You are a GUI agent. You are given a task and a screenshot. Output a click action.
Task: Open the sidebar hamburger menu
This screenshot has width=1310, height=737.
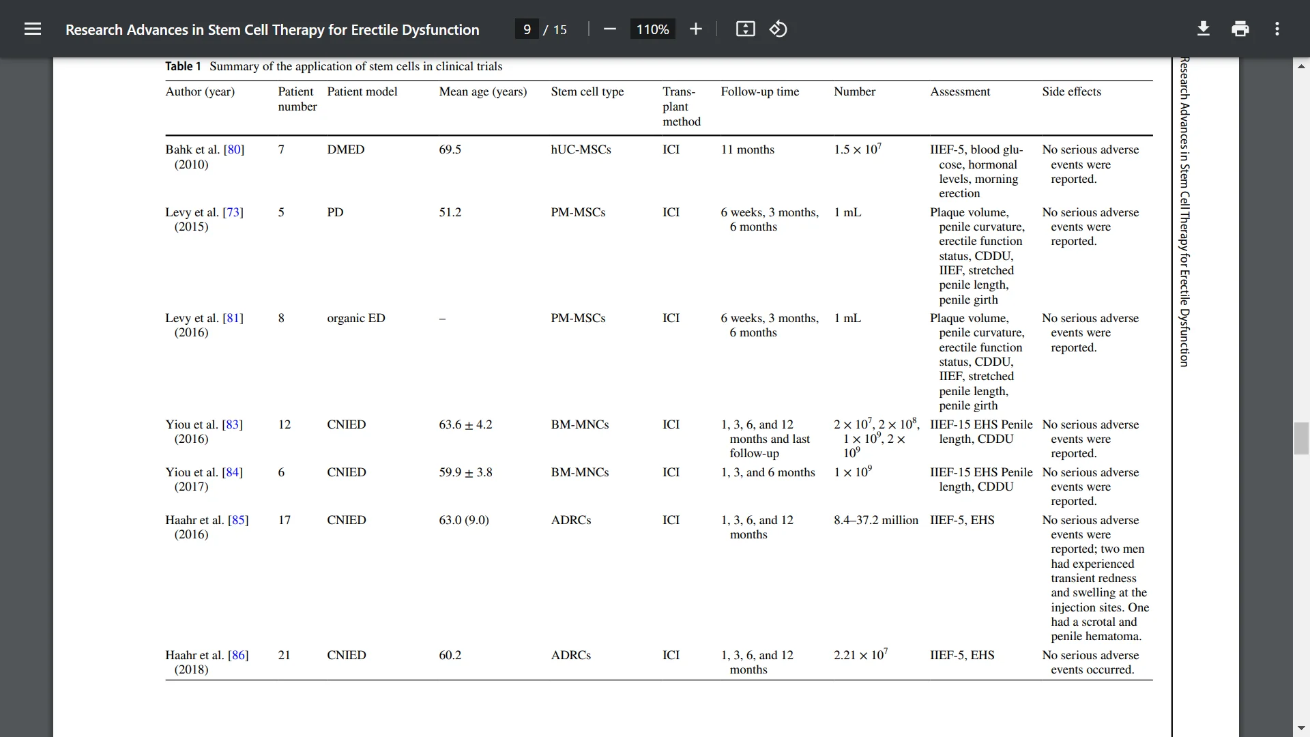tap(33, 29)
